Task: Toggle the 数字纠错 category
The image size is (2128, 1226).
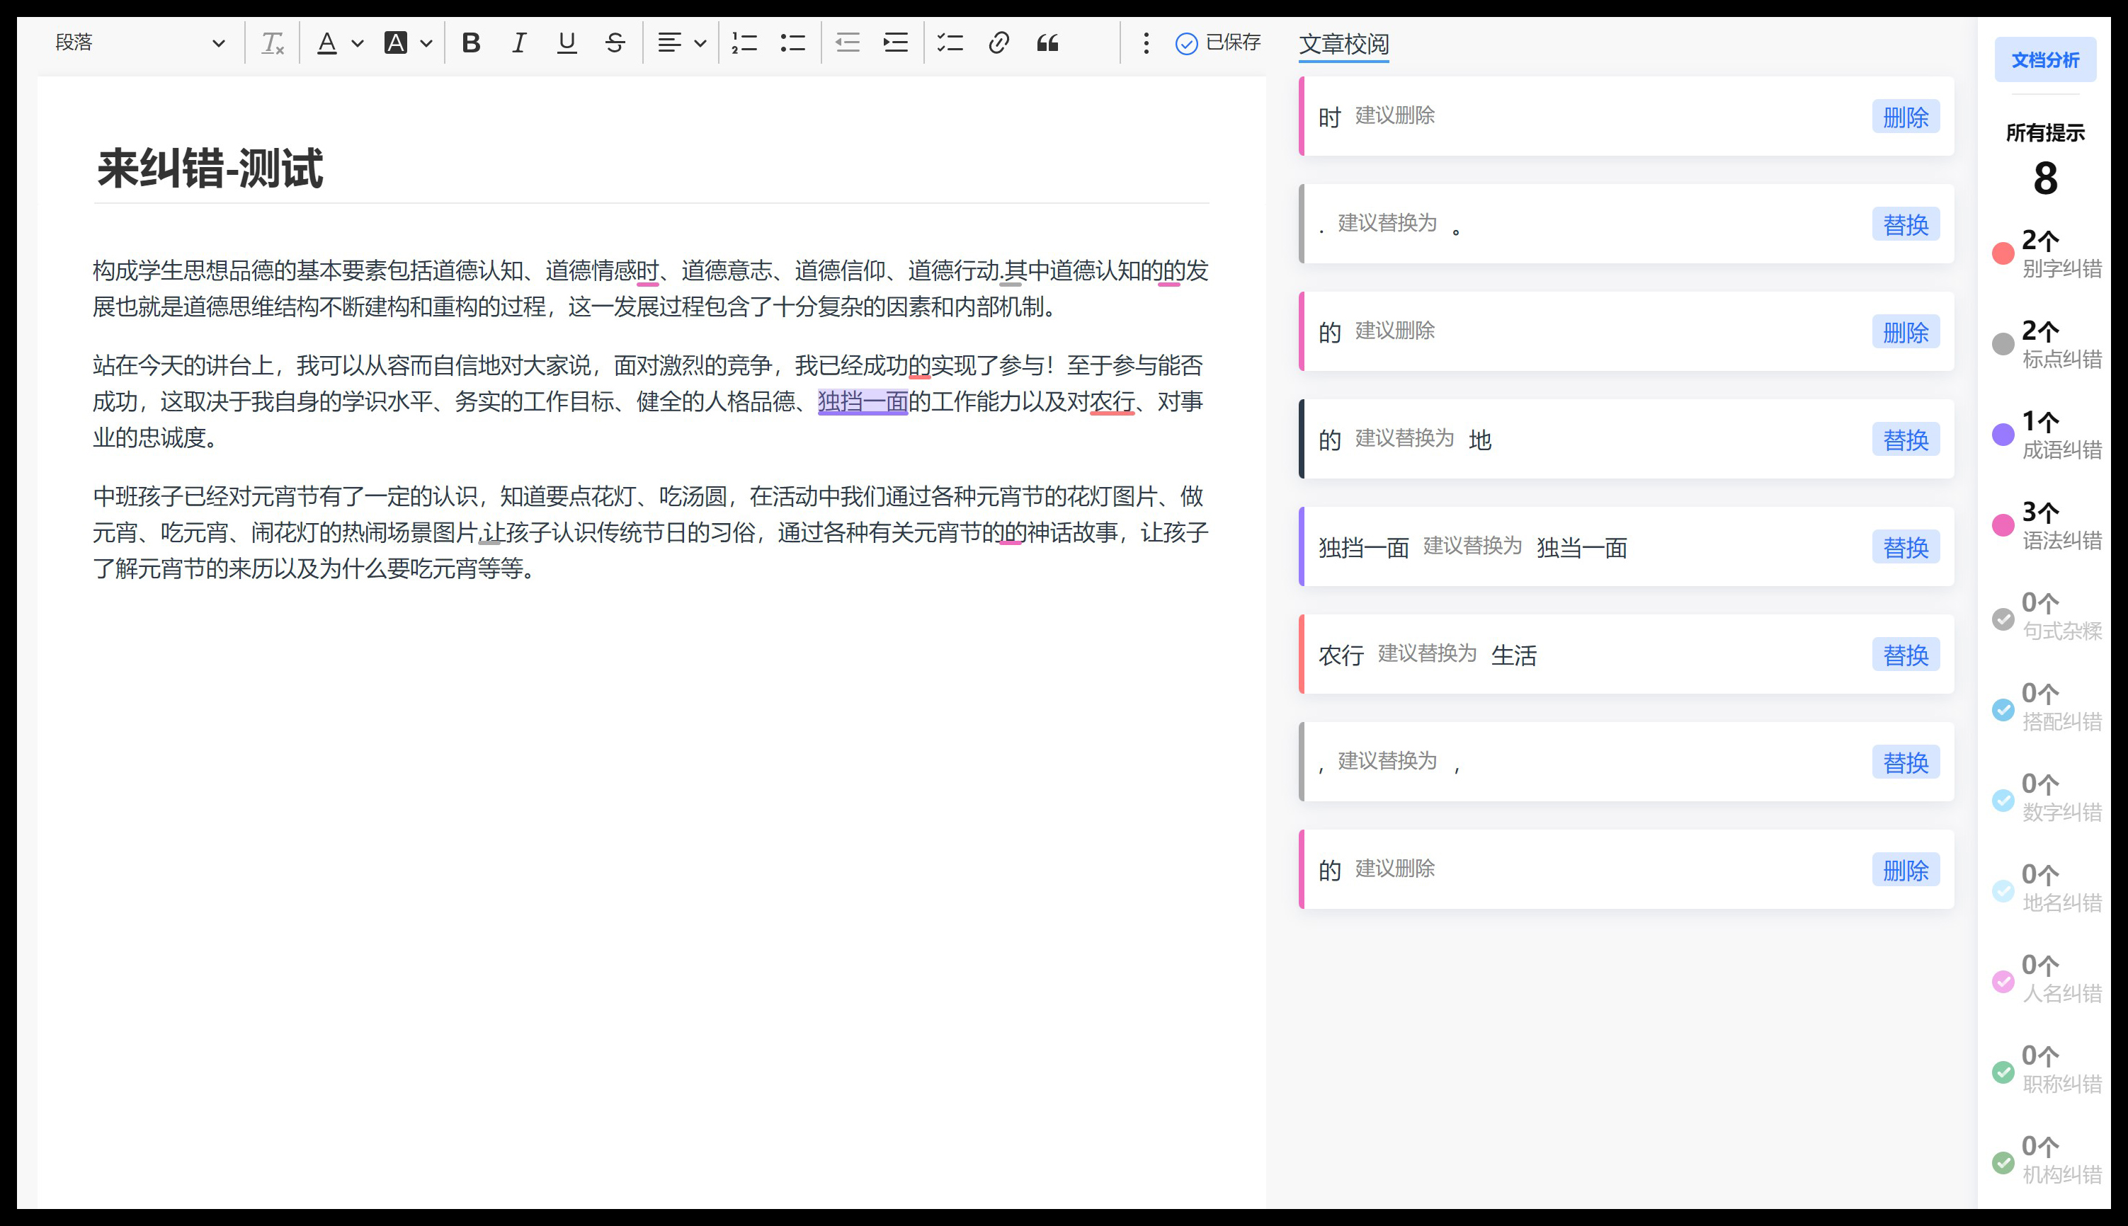Action: point(2047,798)
